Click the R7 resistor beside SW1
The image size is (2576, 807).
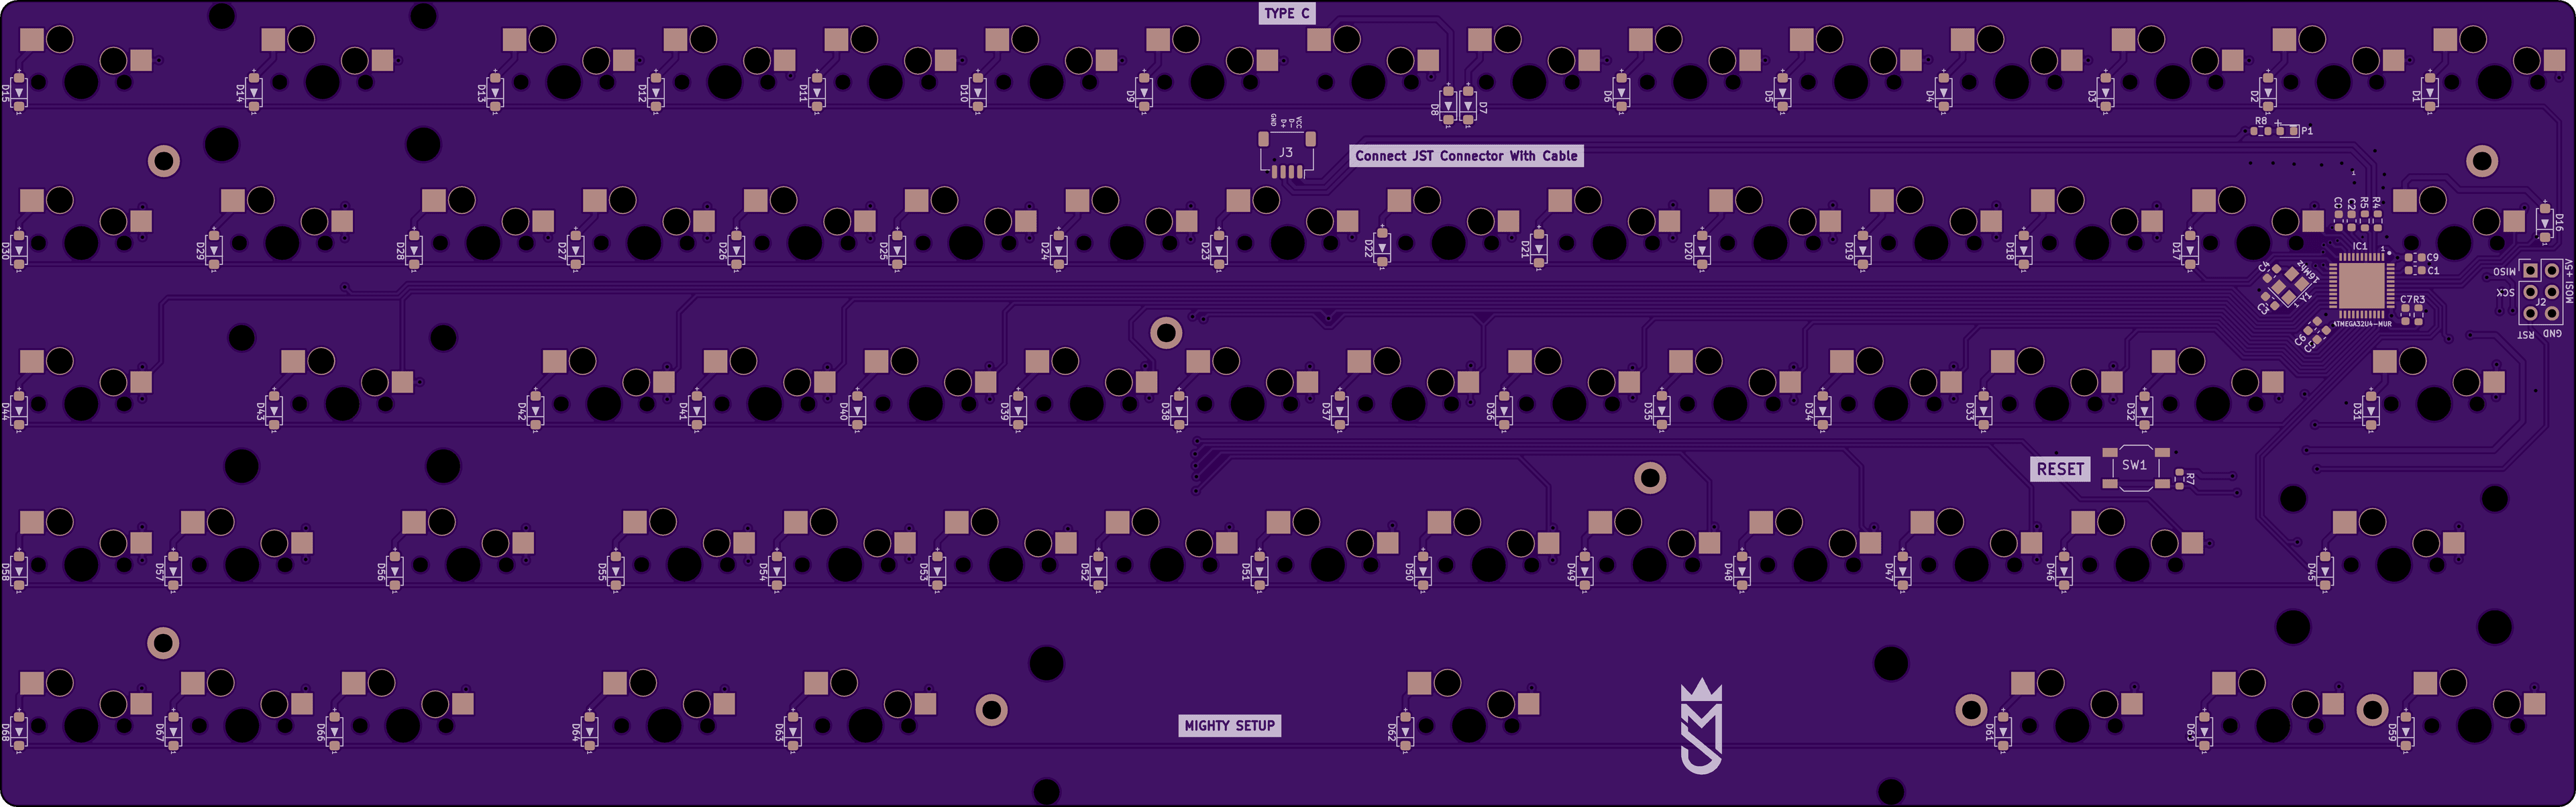[x=2180, y=479]
